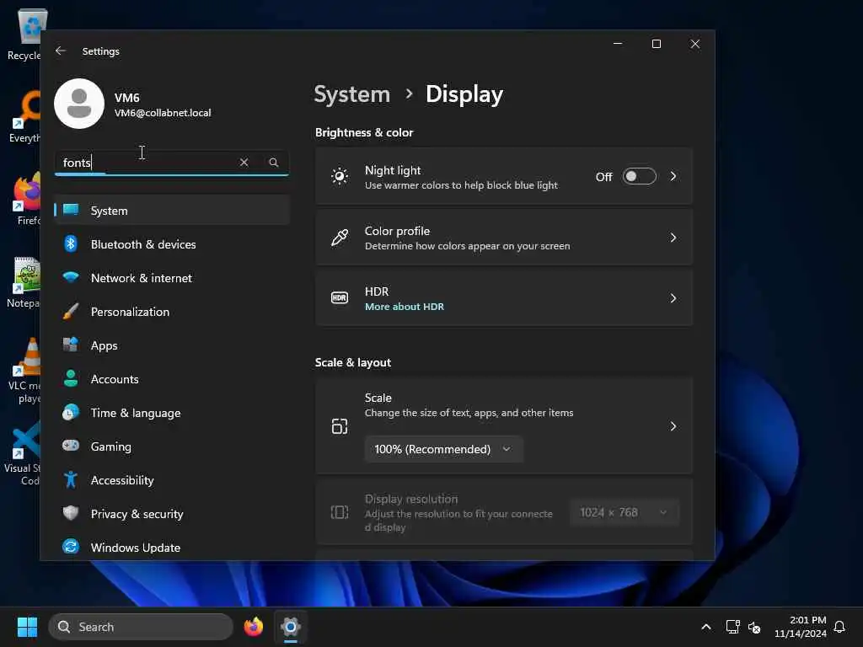863x647 pixels.
Task: Open HDR settings chevron
Action: coord(673,297)
